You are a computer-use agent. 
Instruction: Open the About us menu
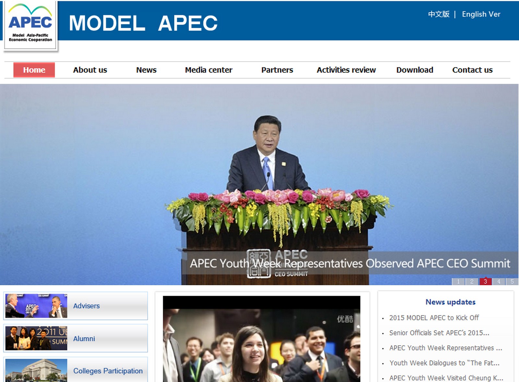tap(90, 70)
